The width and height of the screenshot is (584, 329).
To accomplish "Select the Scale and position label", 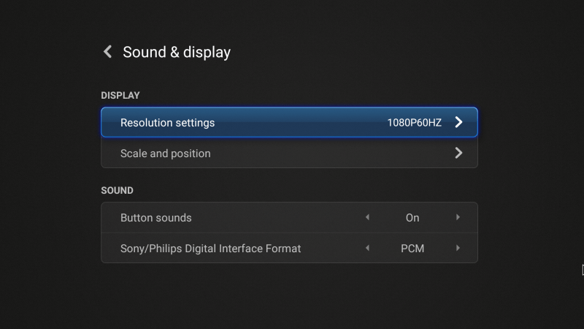I will (x=165, y=154).
